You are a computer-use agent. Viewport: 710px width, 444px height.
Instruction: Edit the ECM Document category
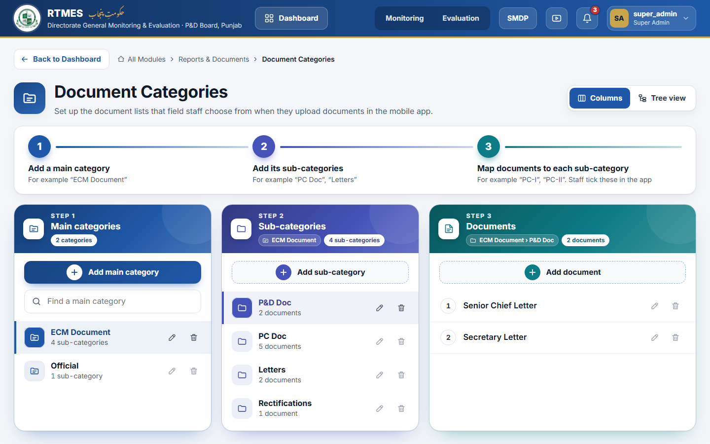click(172, 337)
